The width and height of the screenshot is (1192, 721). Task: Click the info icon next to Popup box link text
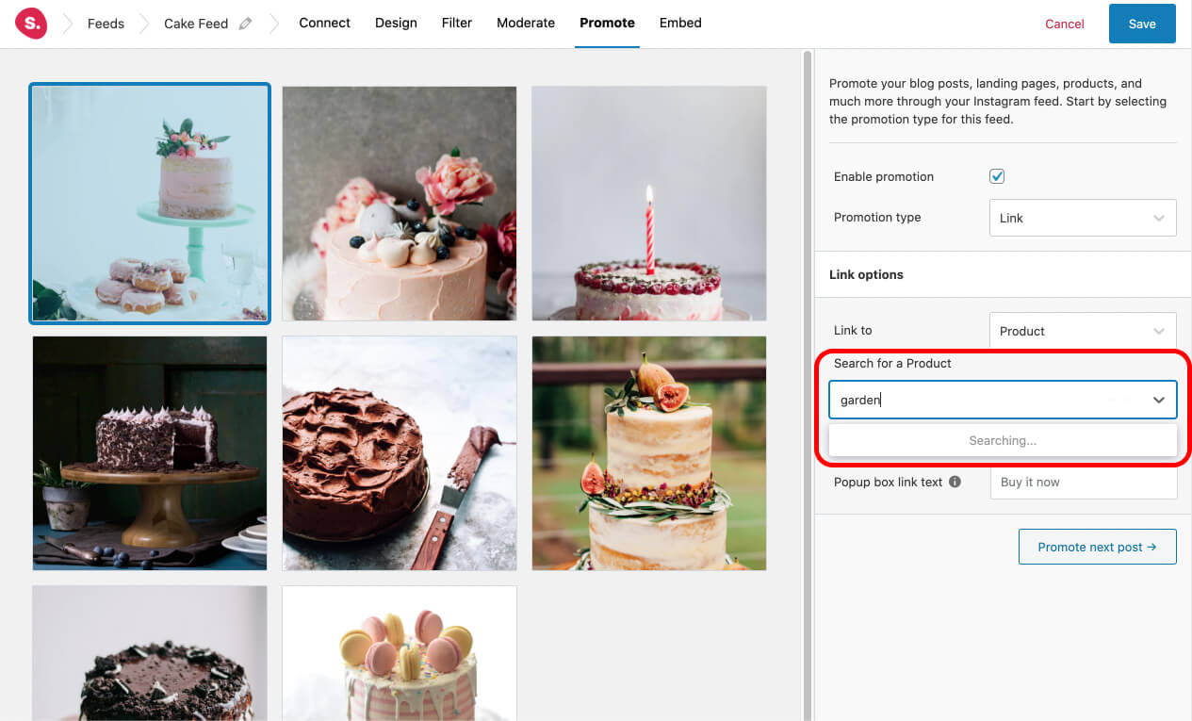(955, 482)
